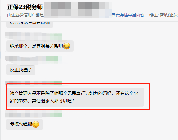This screenshot has width=178, height=140.
Task: Click blurred sender name above 继承那个 message
Action: click(34, 37)
